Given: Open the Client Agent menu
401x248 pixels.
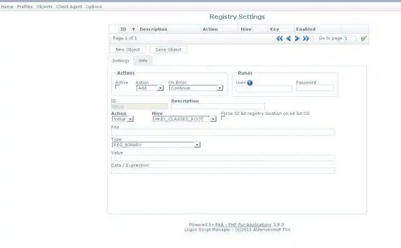Looking at the screenshot, I should (x=69, y=7).
